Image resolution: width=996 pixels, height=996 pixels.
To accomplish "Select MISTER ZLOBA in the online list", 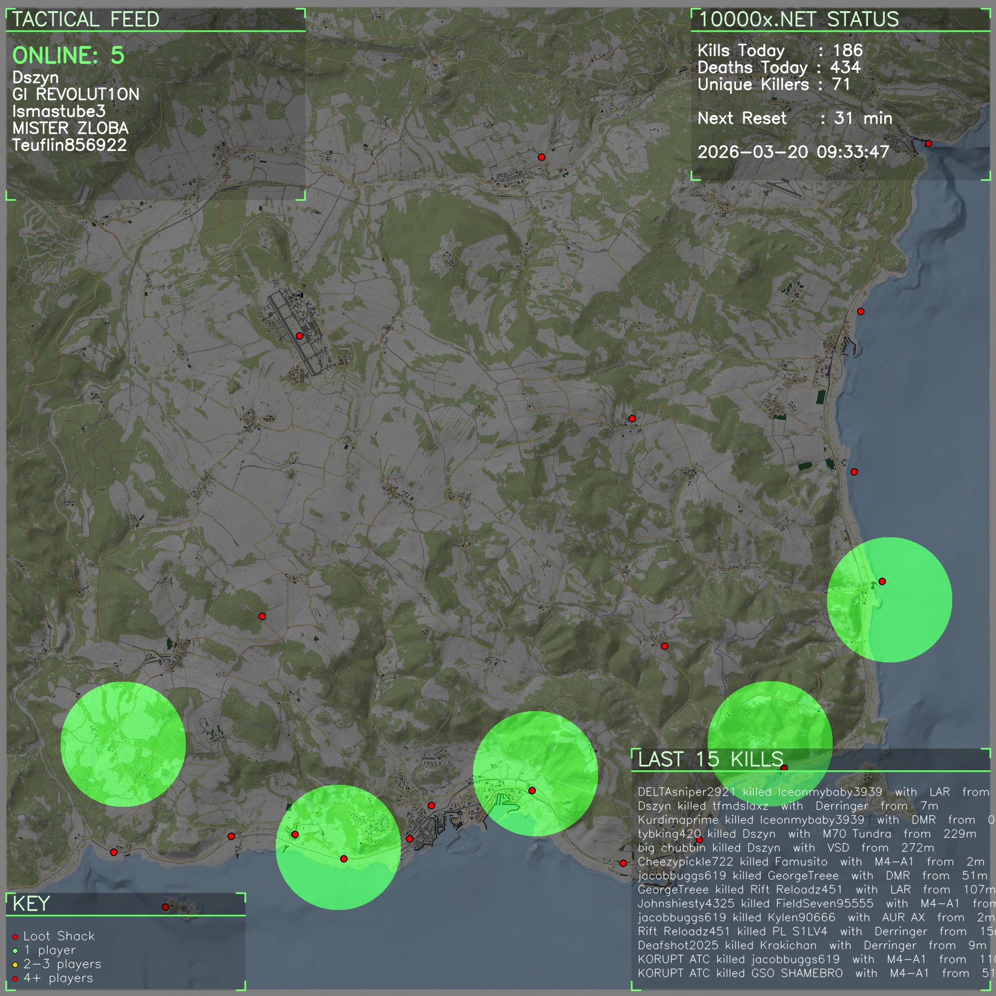I will pyautogui.click(x=71, y=128).
